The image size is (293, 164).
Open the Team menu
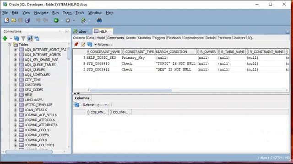(x=67, y=13)
